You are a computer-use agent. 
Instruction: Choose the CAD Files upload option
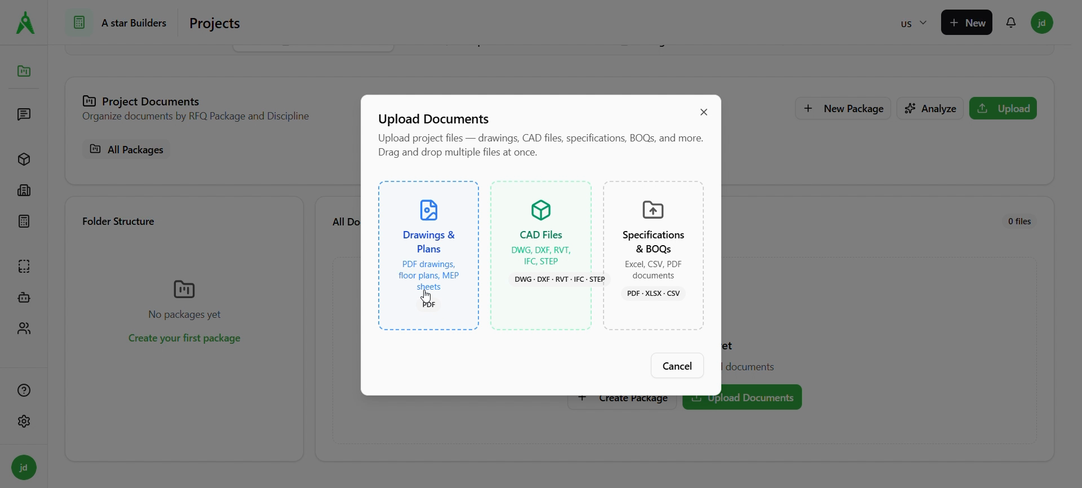(x=540, y=255)
